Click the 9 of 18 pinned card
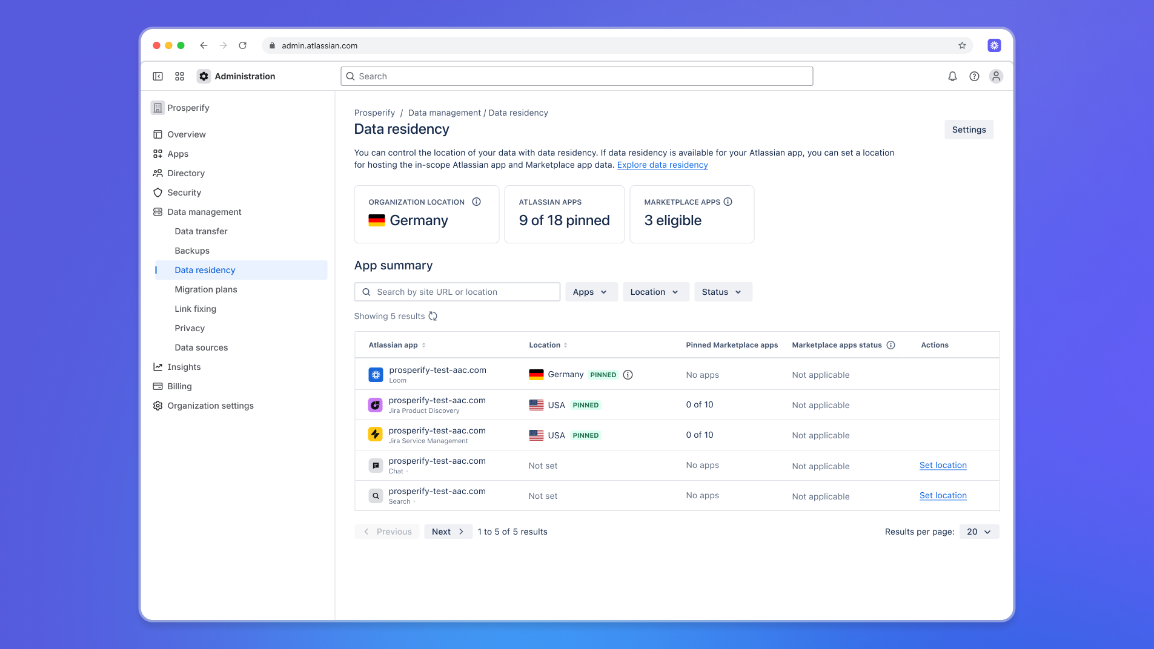Image resolution: width=1154 pixels, height=649 pixels. tap(564, 214)
